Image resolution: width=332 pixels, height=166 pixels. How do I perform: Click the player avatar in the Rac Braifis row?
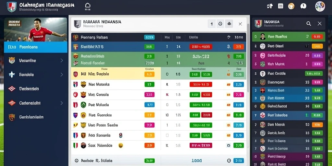click(263, 37)
